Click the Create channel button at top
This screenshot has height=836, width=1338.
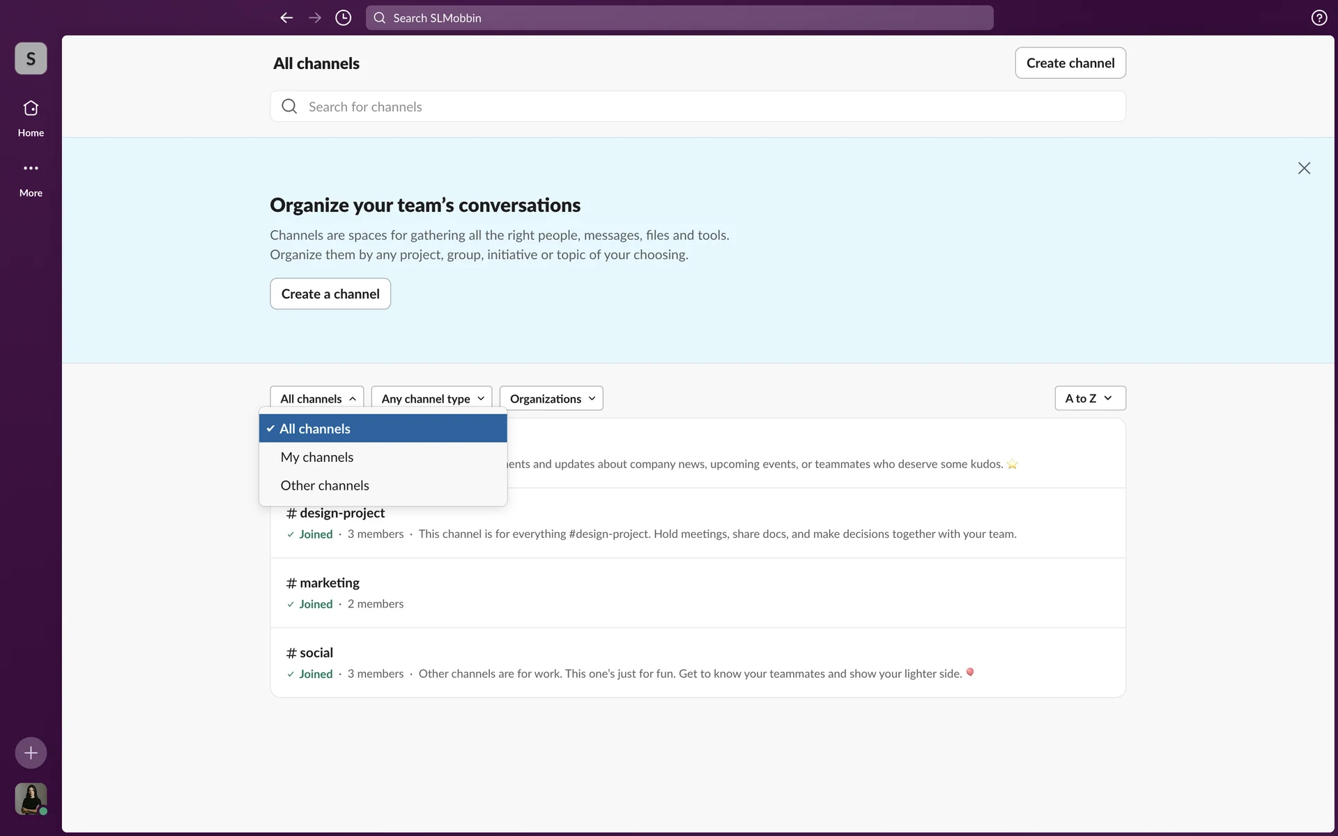tap(1070, 63)
